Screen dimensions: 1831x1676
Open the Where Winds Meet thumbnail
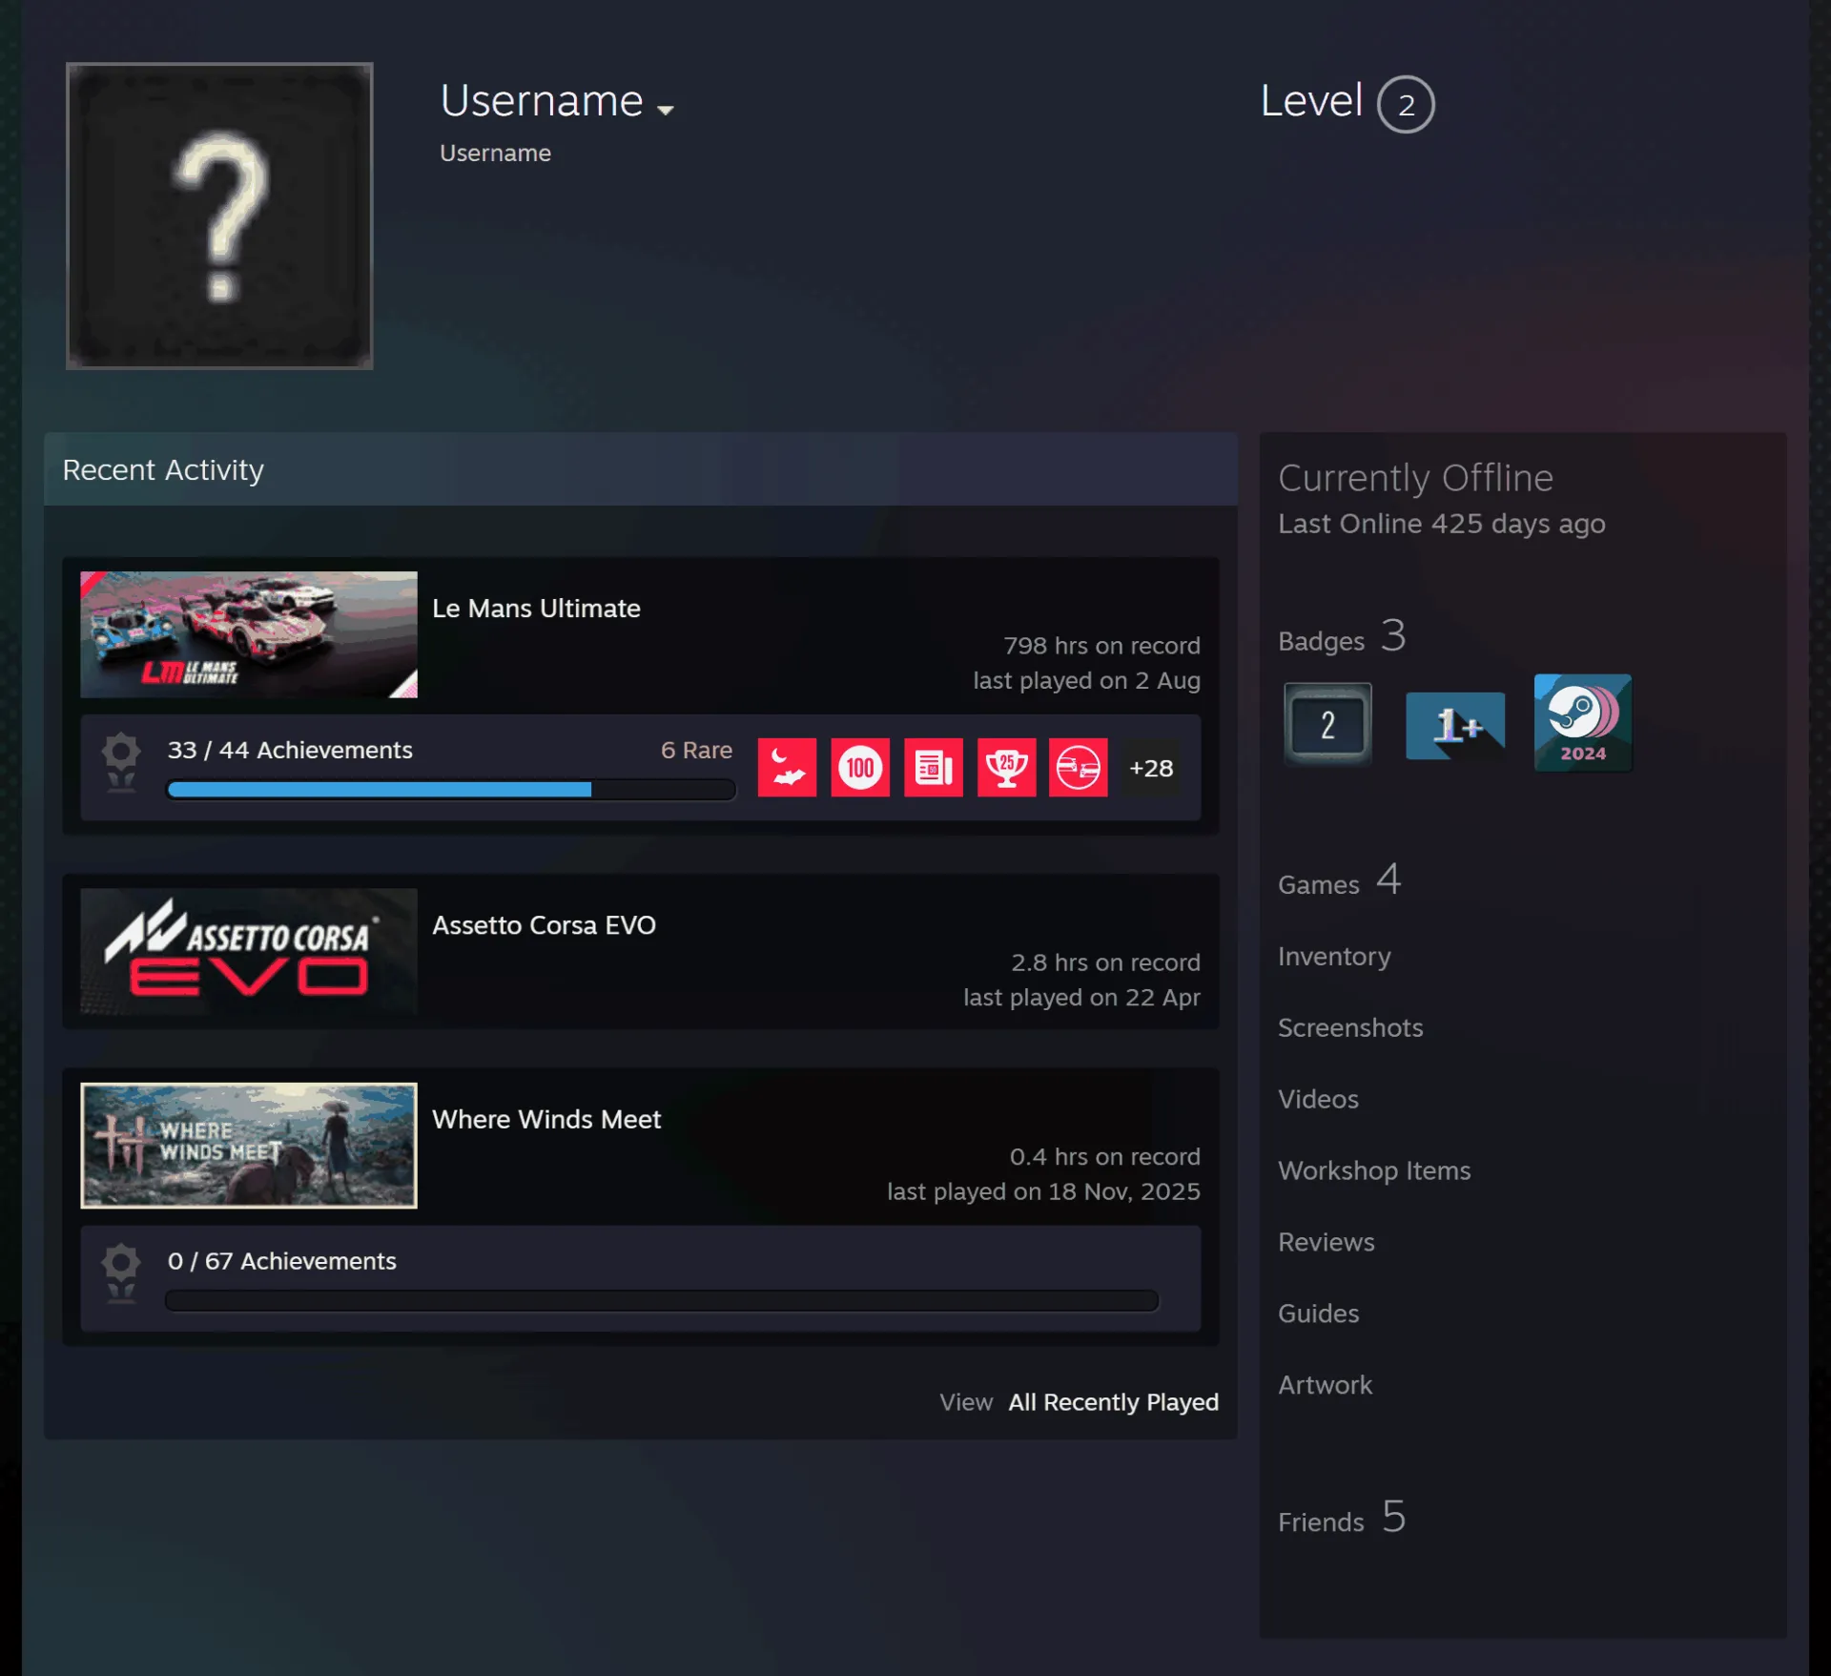point(249,1146)
